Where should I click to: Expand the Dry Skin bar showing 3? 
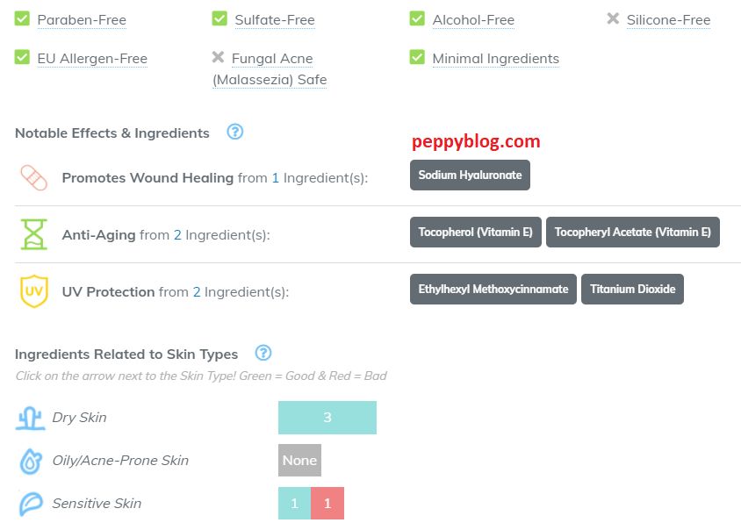coord(327,418)
